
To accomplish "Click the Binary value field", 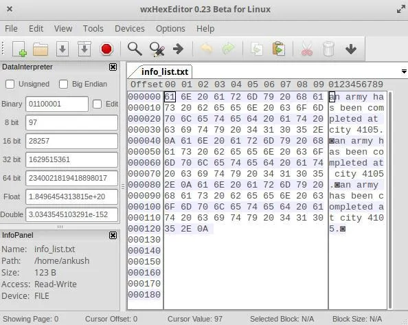I will (57, 104).
